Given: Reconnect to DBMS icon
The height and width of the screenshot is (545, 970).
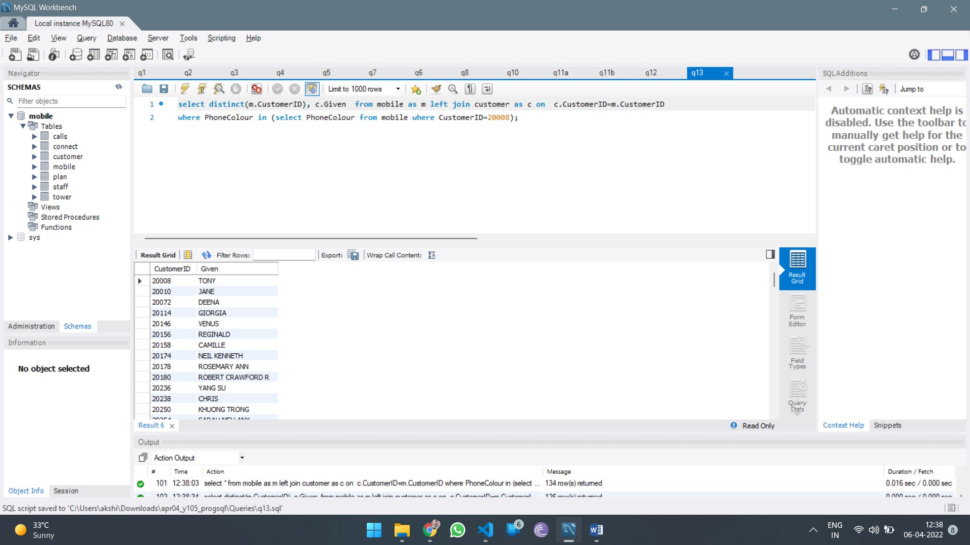Looking at the screenshot, I should (189, 54).
